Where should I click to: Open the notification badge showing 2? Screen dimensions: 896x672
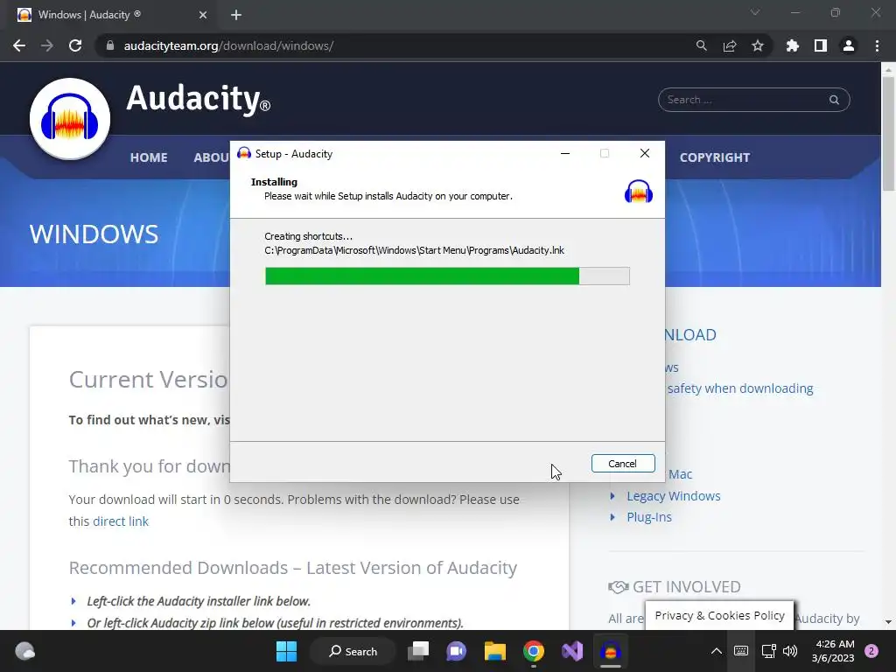coord(871,651)
